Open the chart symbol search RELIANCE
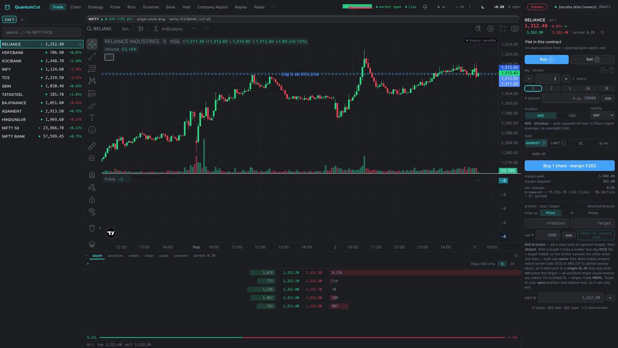618x348 pixels. 99,29
